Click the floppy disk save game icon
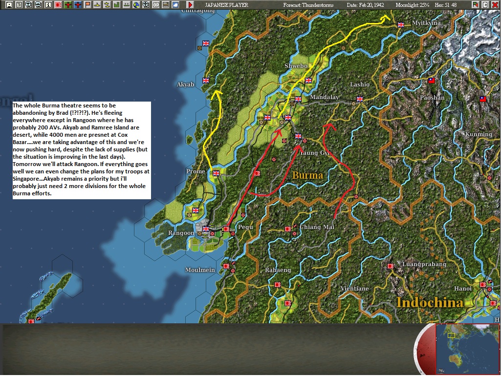This screenshot has height=377, width=501. [9, 5]
